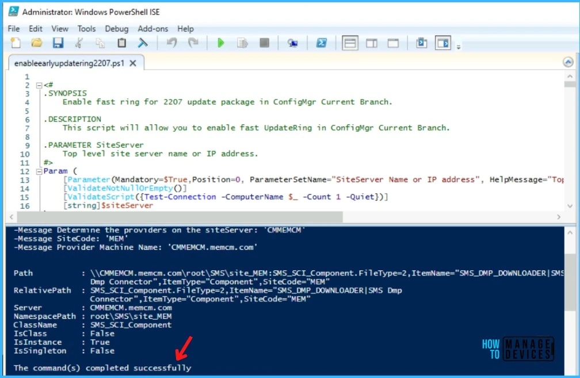Create a new script file

pos(16,43)
